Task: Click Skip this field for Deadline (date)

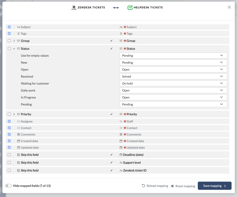Action: [x=30, y=155]
